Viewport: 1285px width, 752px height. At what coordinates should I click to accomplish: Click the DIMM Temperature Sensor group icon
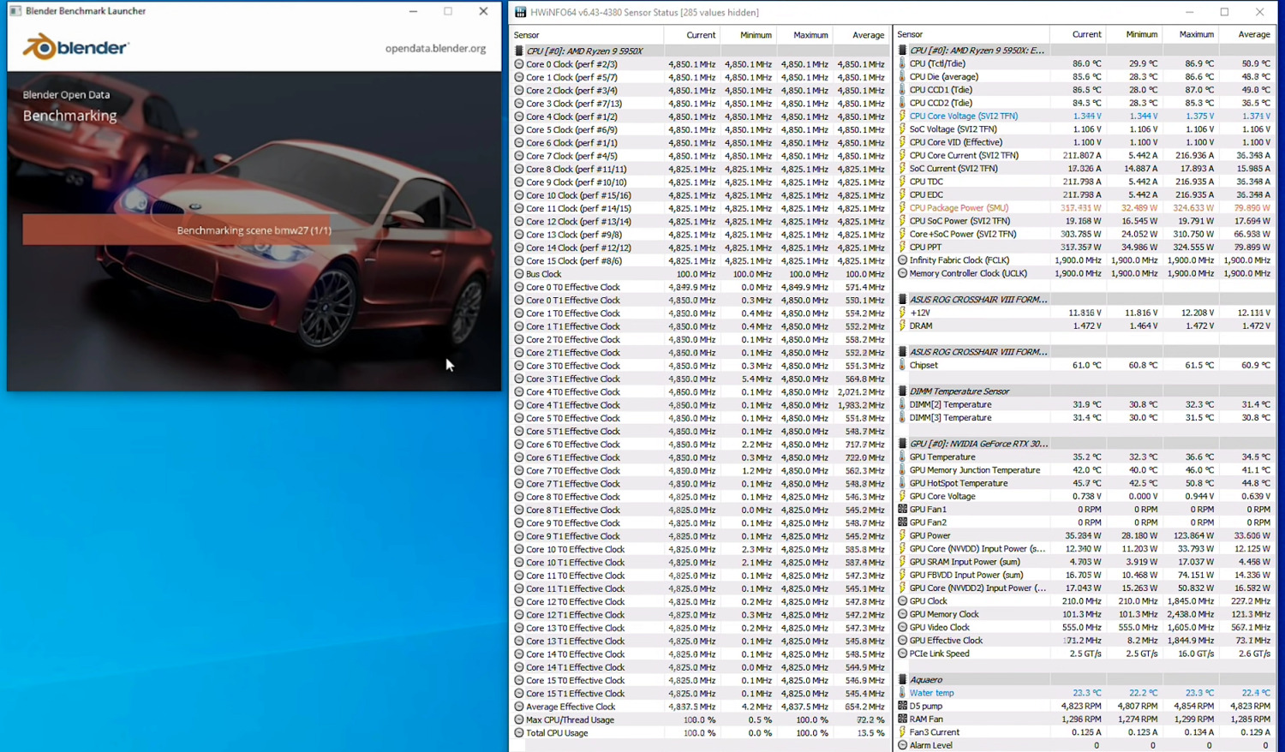tap(902, 391)
